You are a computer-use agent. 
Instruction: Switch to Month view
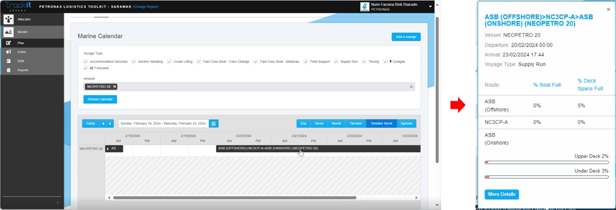(x=336, y=123)
